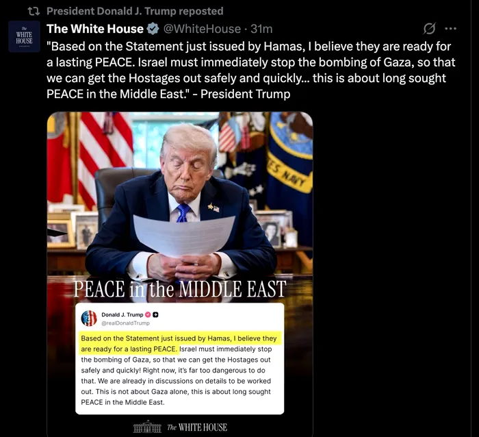Click the quoted tweet text by President Trump

click(251, 71)
